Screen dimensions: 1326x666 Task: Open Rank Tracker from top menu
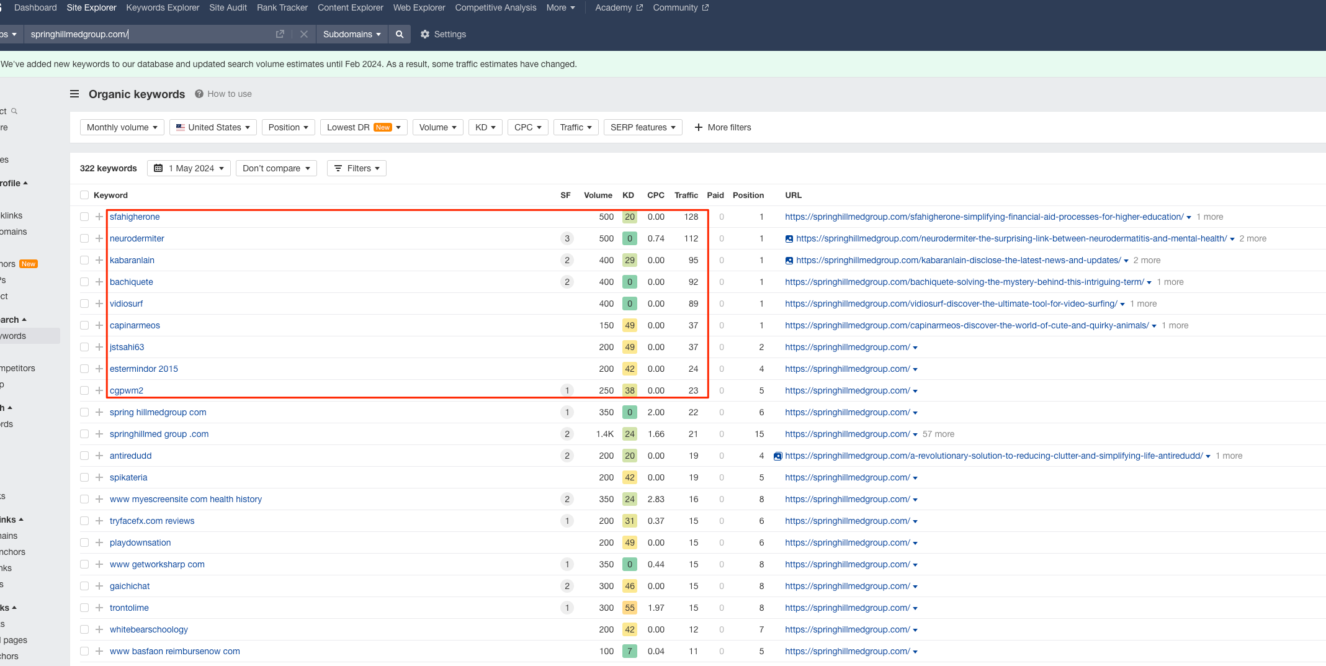pyautogui.click(x=282, y=7)
